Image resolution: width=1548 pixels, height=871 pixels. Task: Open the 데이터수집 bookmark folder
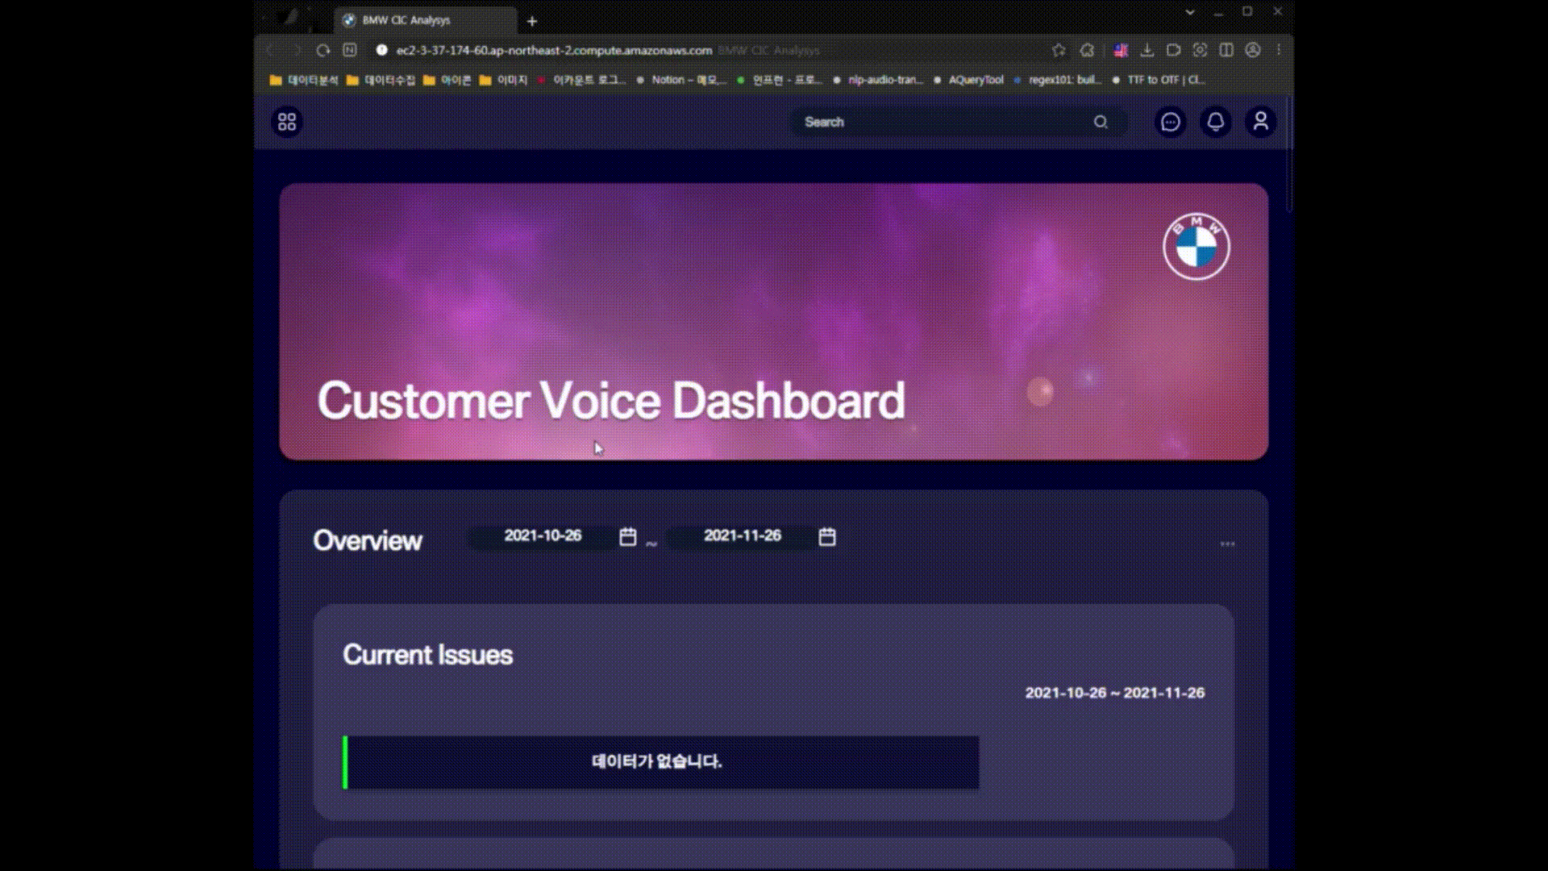pyautogui.click(x=381, y=80)
